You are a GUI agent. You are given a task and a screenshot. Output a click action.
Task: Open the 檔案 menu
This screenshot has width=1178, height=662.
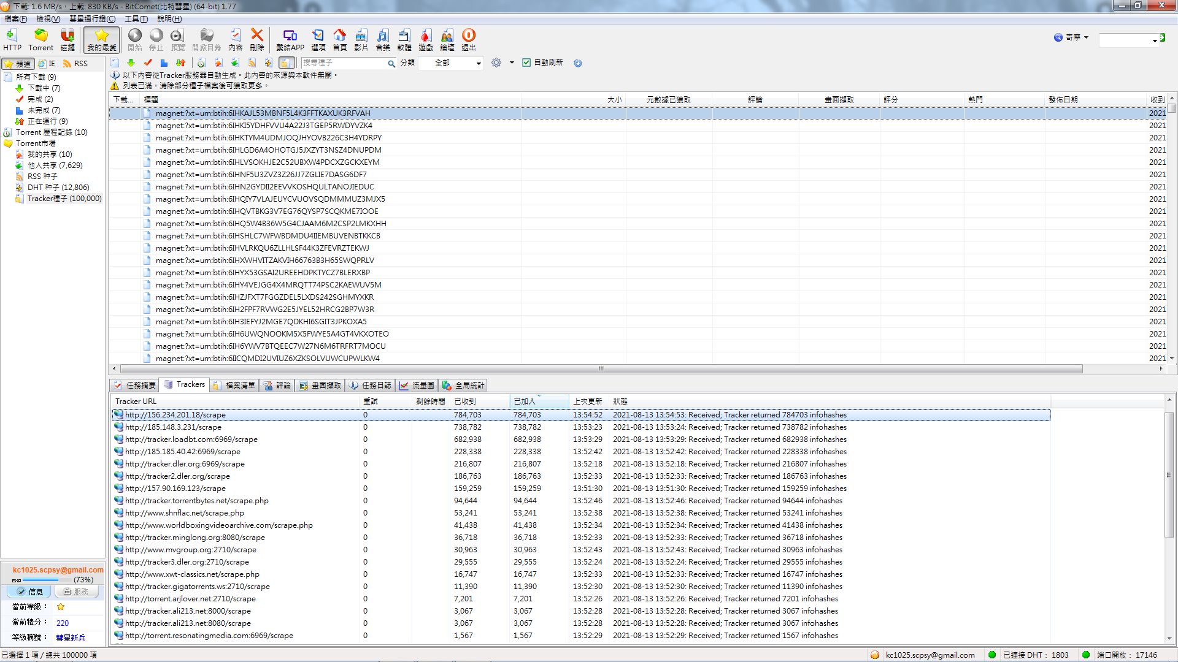click(x=16, y=19)
